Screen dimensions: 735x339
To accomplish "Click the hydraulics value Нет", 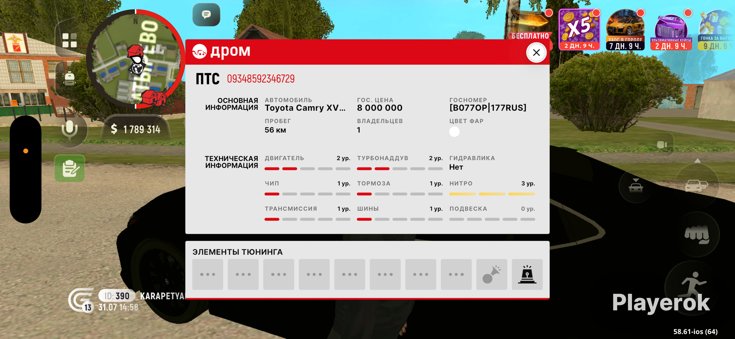I will coord(456,167).
